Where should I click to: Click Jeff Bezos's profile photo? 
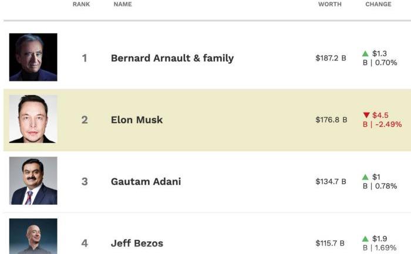(33, 237)
